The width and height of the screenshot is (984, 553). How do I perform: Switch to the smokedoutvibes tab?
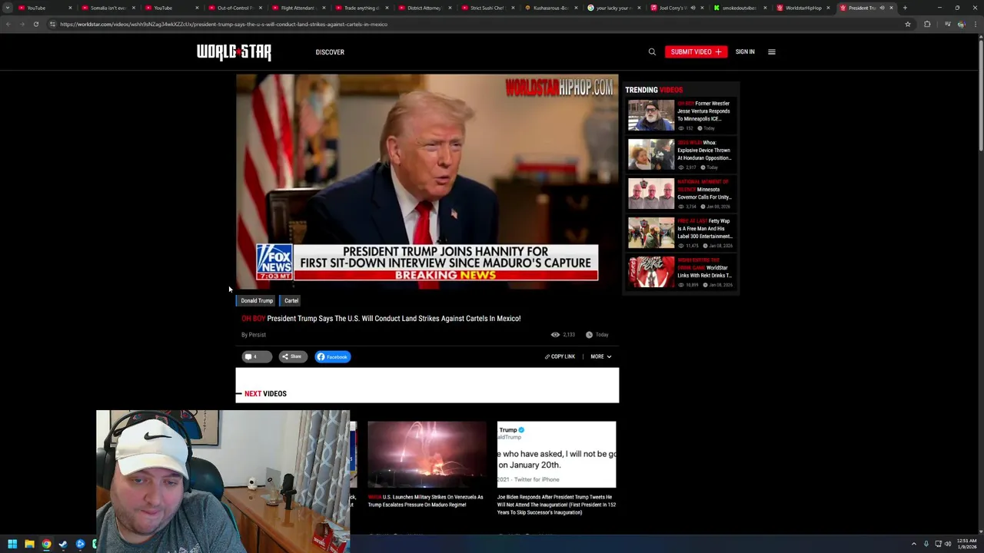click(x=740, y=8)
